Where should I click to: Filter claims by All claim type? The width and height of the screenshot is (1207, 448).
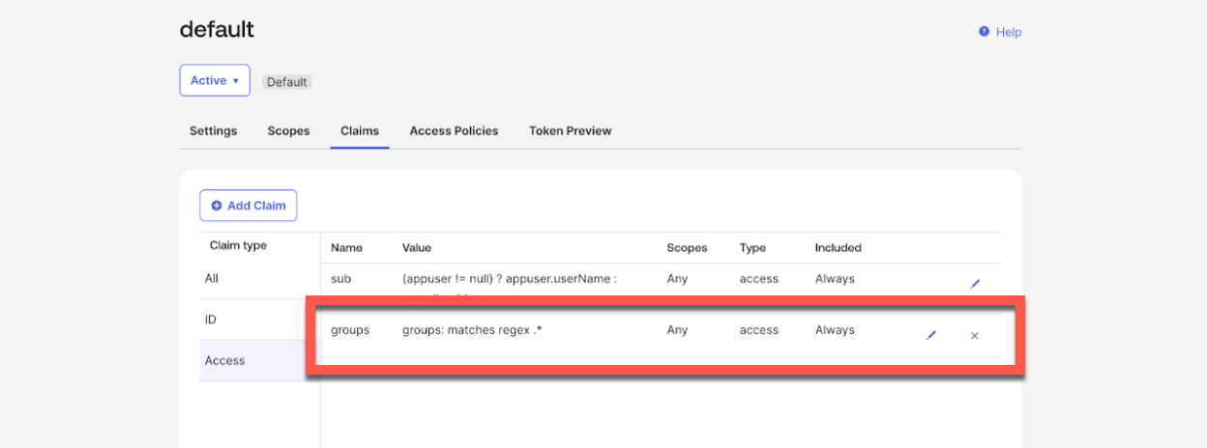(212, 278)
